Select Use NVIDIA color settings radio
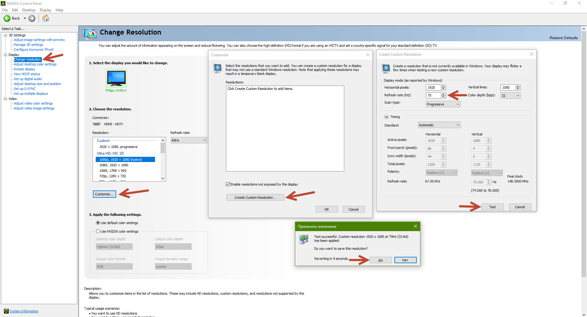 click(x=98, y=231)
